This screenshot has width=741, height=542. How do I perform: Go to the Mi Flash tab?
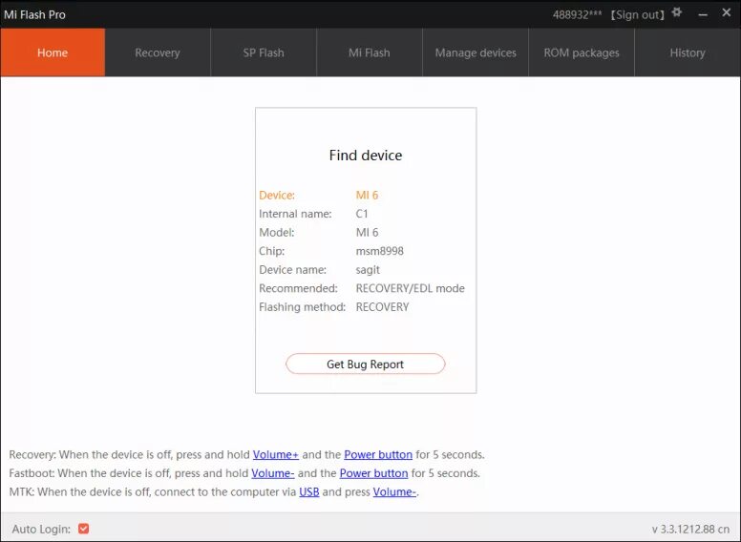(370, 52)
